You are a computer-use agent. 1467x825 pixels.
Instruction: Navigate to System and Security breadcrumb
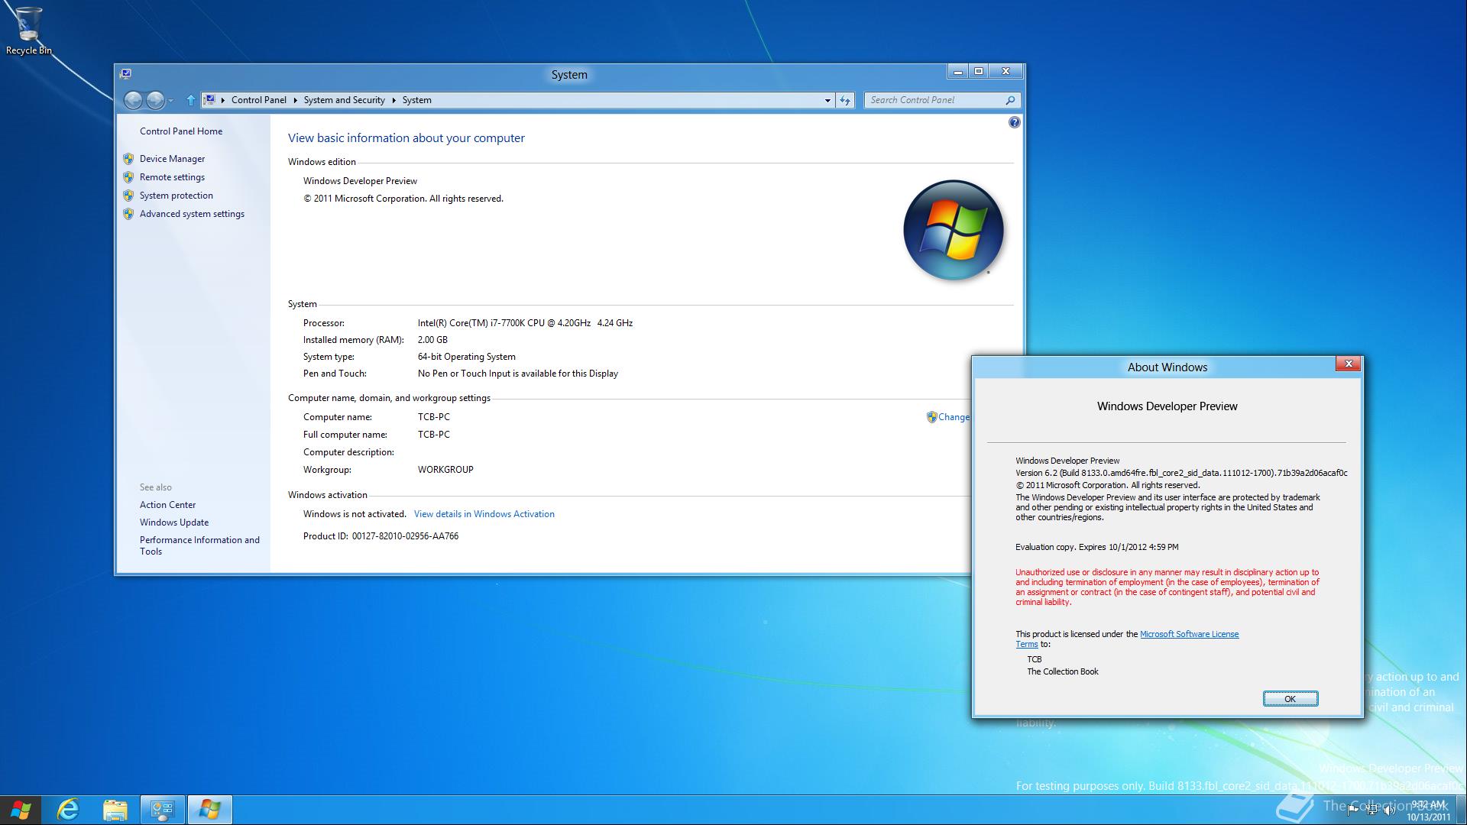tap(344, 100)
